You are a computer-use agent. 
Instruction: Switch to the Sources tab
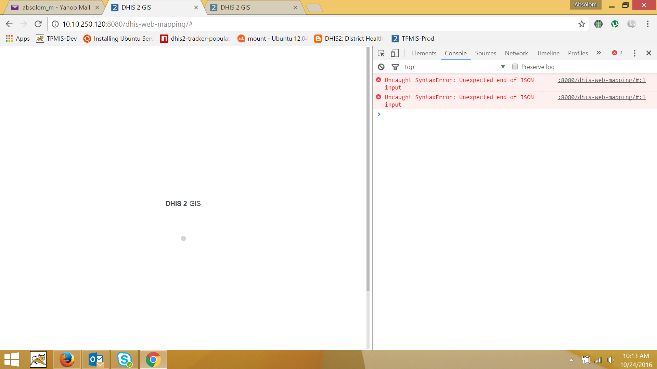485,53
